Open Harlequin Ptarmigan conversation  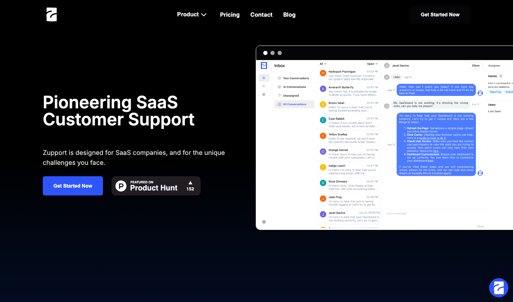tap(349, 75)
